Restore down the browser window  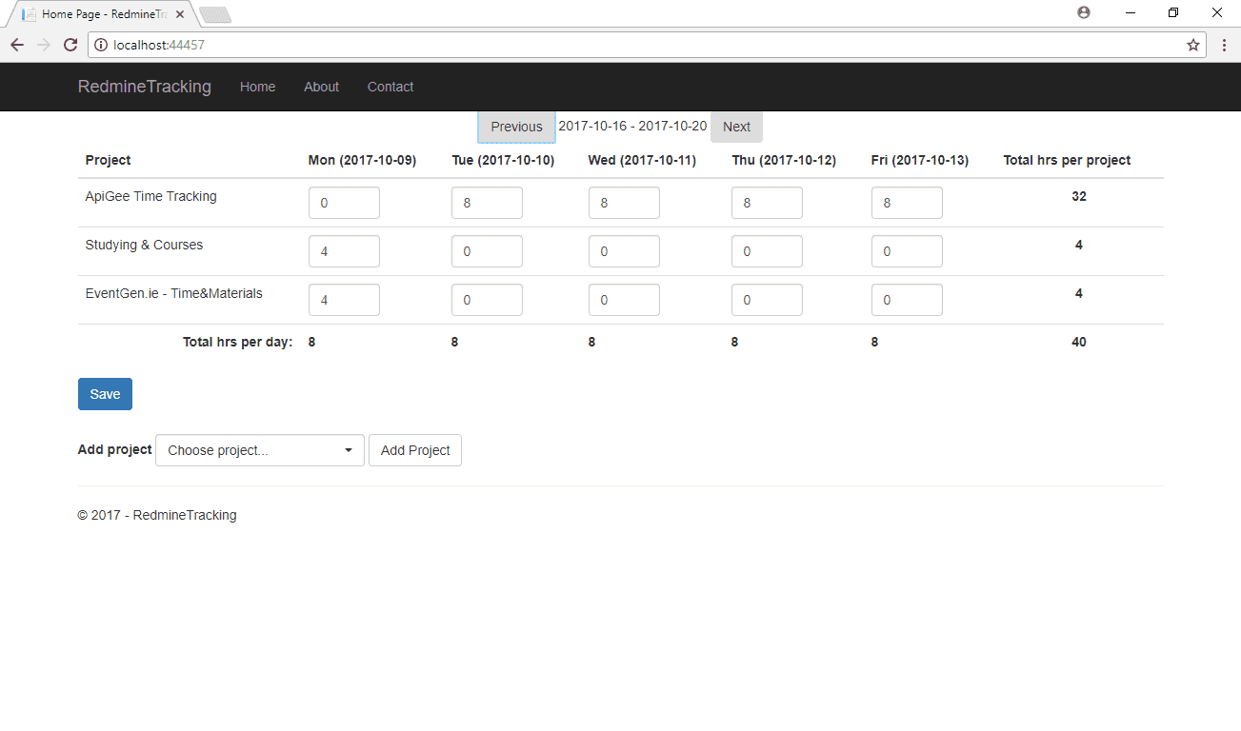[x=1173, y=12]
